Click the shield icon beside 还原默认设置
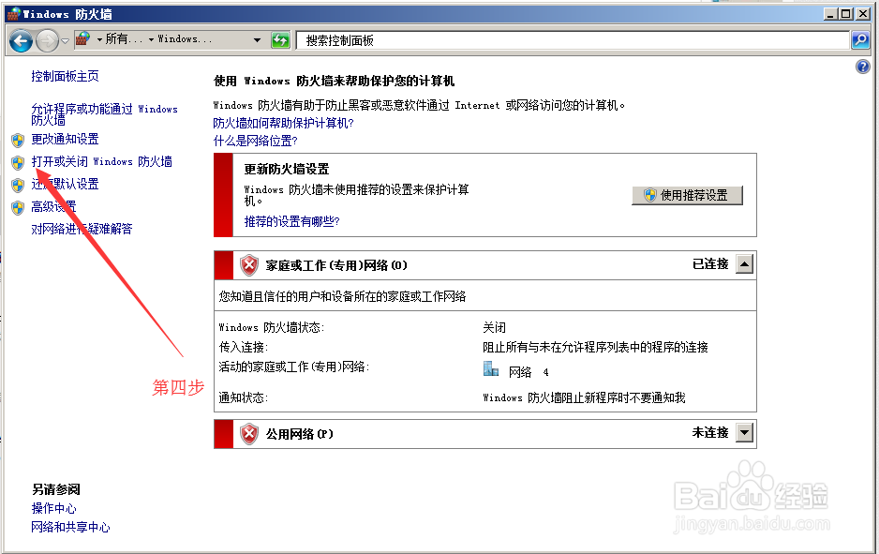 pyautogui.click(x=18, y=185)
